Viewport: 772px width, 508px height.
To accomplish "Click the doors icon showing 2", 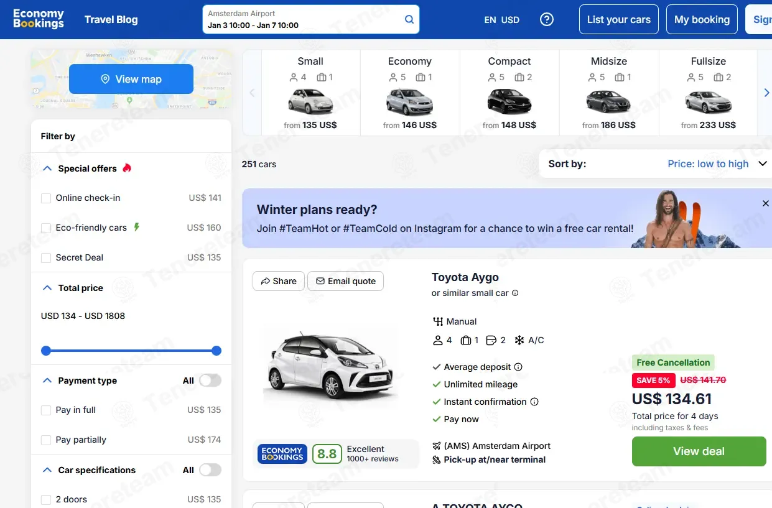I will (x=491, y=340).
